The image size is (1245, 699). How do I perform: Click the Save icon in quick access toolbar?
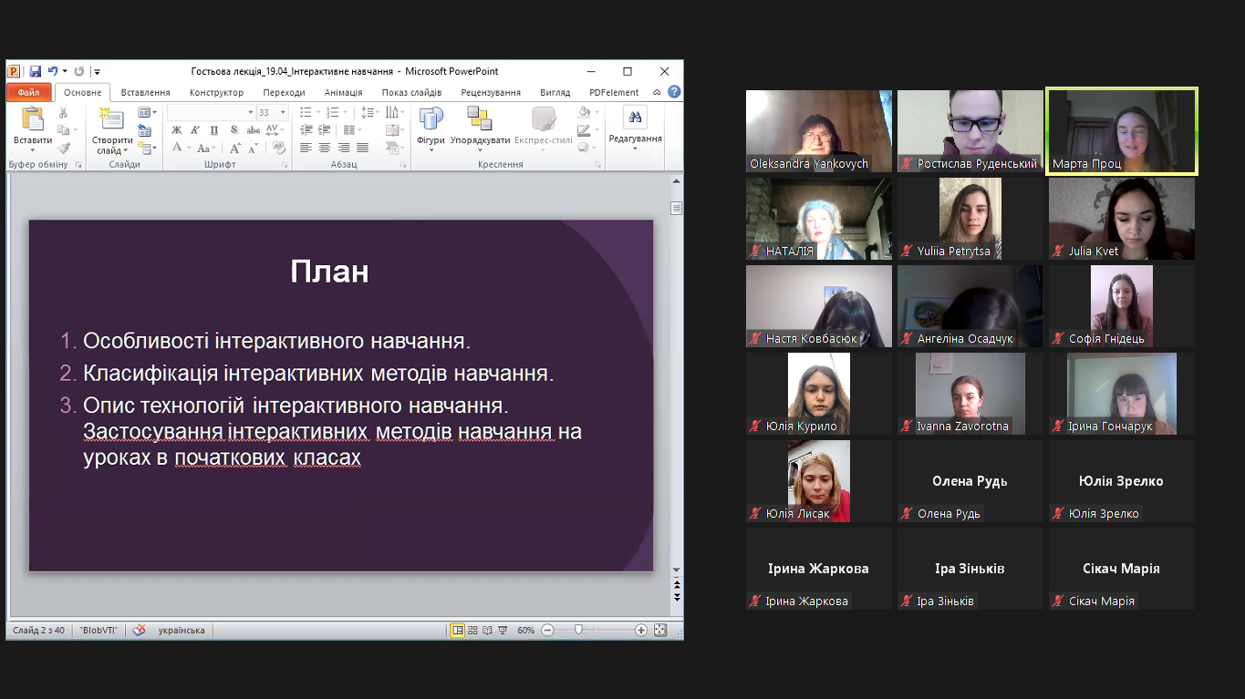[35, 71]
